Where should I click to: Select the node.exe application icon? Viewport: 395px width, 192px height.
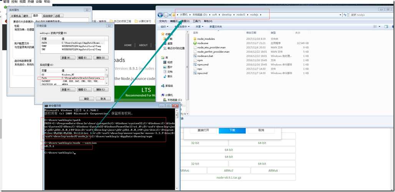click(x=195, y=43)
